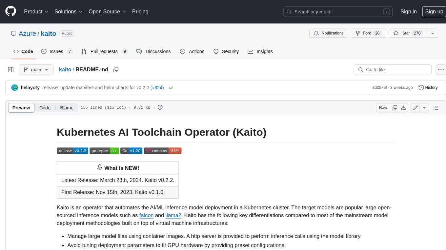Viewport: 446px width, 250px height.
Task: Expand the file tree side panel
Action: pyautogui.click(x=11, y=70)
